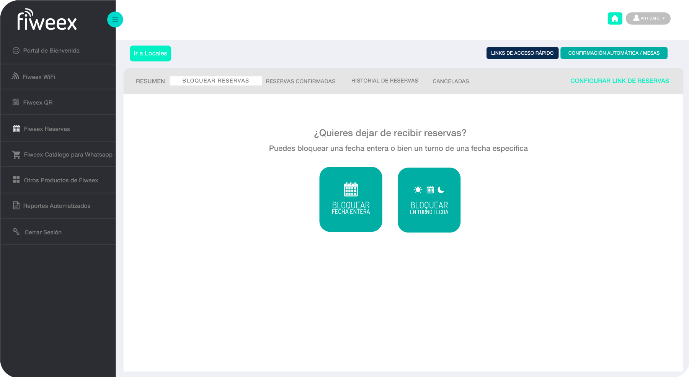Switch to the Reservas Confirmadas tab
689x377 pixels.
pyautogui.click(x=300, y=81)
